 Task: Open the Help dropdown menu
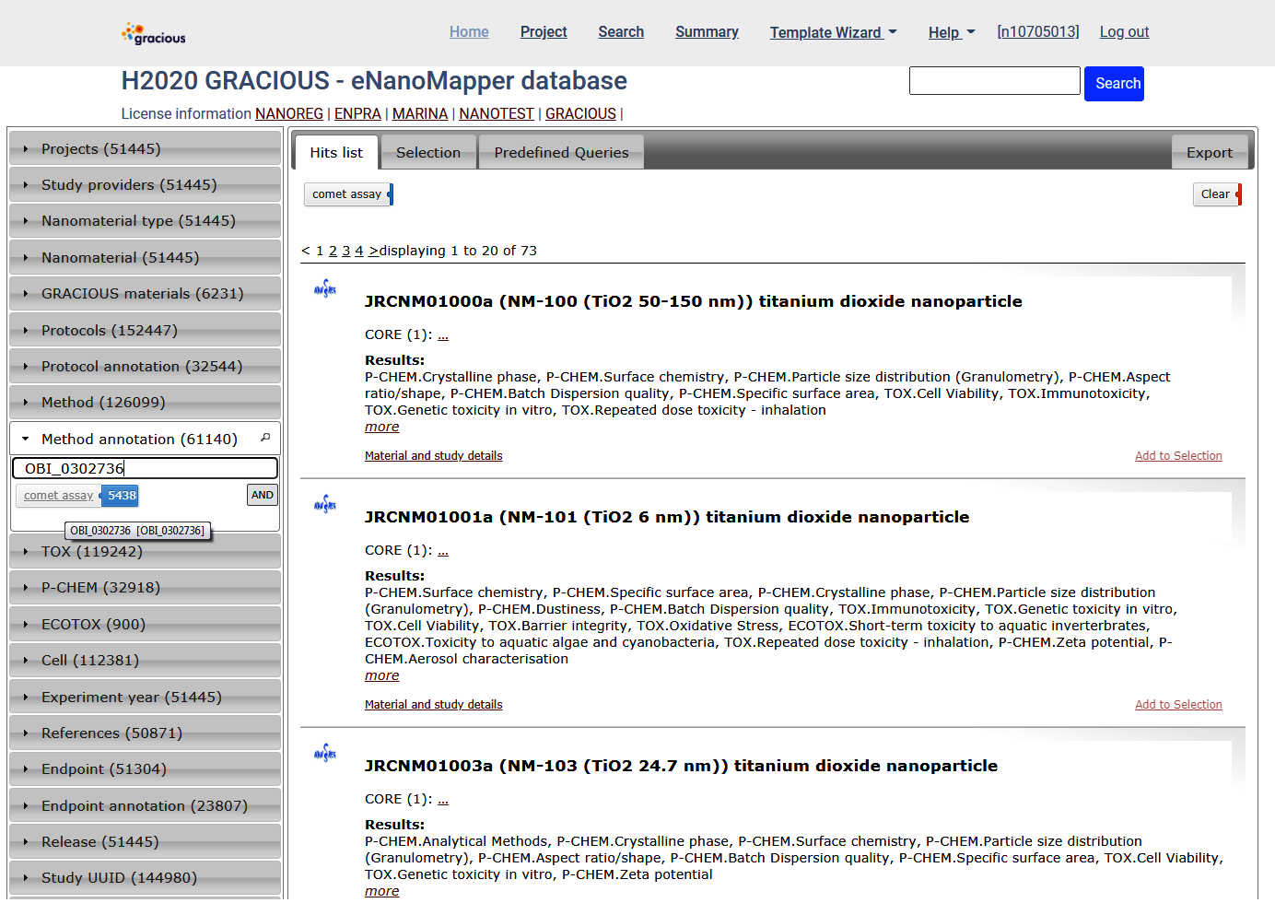point(951,32)
